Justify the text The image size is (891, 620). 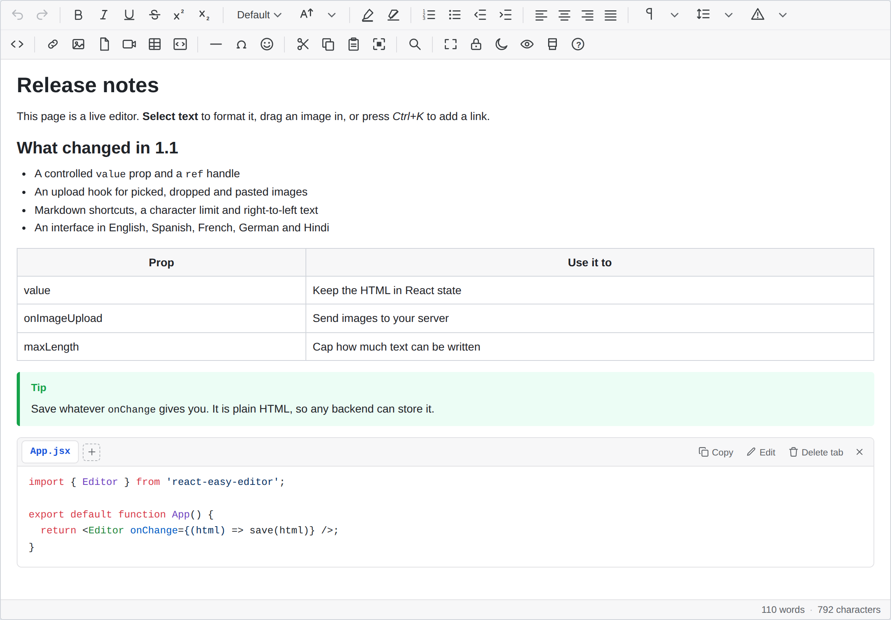[610, 15]
